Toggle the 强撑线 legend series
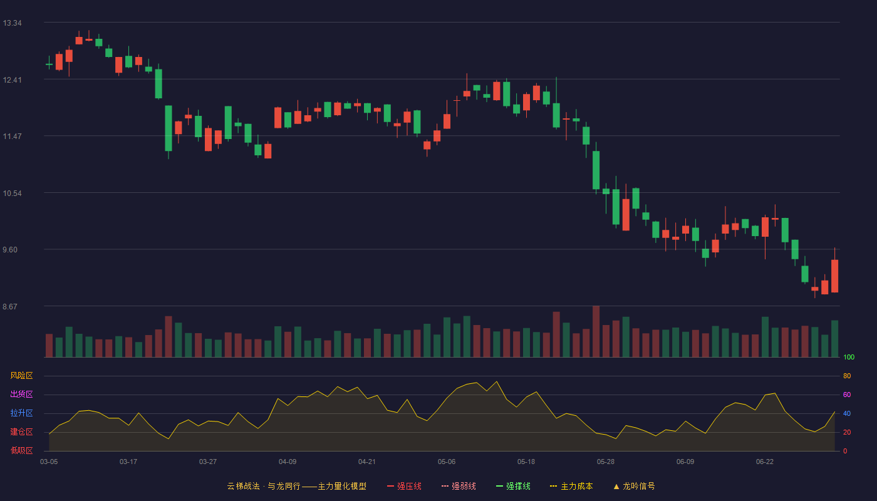Viewport: 877px width, 501px height. (x=513, y=486)
